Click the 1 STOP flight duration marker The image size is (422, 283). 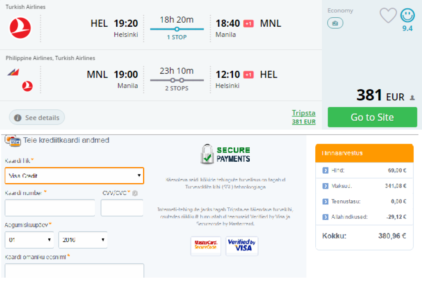[177, 29]
